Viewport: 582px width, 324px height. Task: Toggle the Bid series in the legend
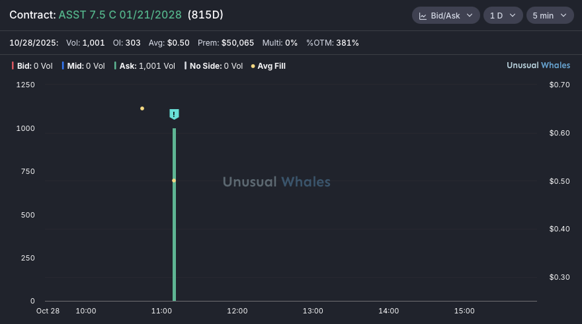[32, 66]
